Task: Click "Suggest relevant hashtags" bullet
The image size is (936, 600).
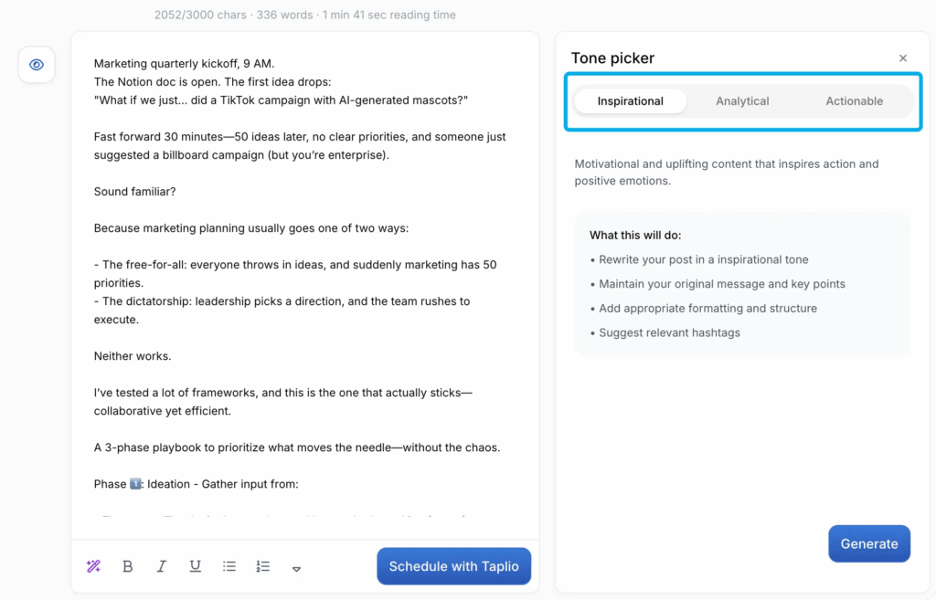Action: [669, 332]
